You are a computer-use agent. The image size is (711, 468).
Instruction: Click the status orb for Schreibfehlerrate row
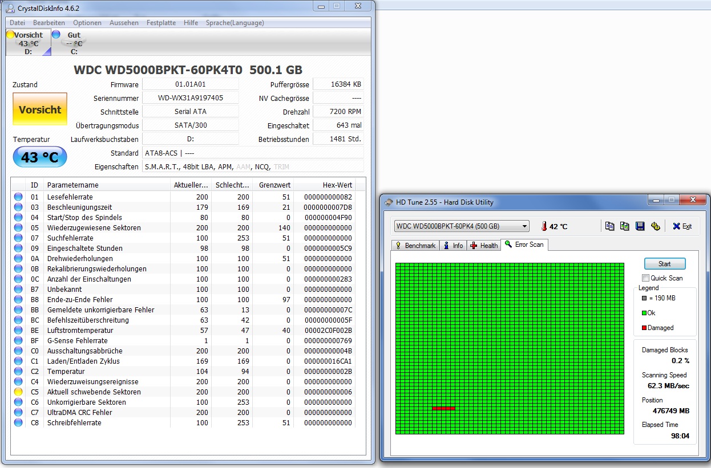coord(18,422)
